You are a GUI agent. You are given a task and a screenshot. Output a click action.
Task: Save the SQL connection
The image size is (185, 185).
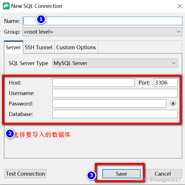pyautogui.click(x=121, y=174)
